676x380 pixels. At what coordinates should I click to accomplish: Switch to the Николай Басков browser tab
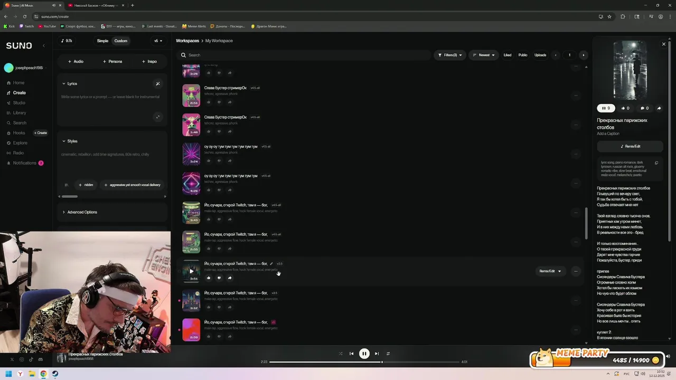[96, 5]
